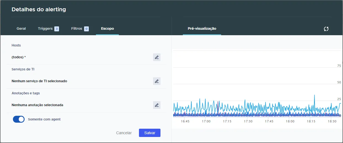Click the 18:15 time axis label

click(x=311, y=121)
